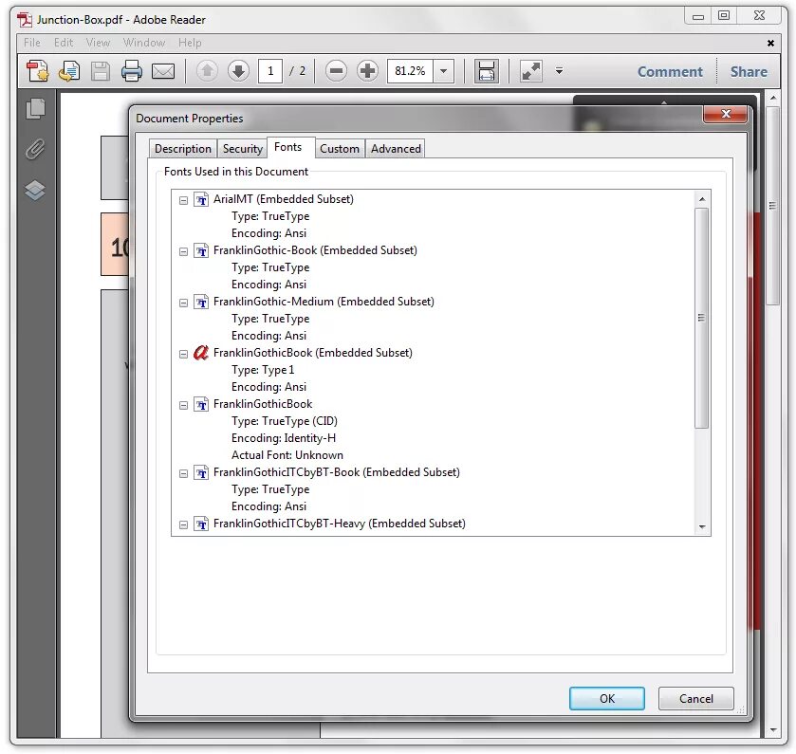Select the 'Encoding: Identity-H' line
Image resolution: width=796 pixels, height=754 pixels.
[284, 438]
